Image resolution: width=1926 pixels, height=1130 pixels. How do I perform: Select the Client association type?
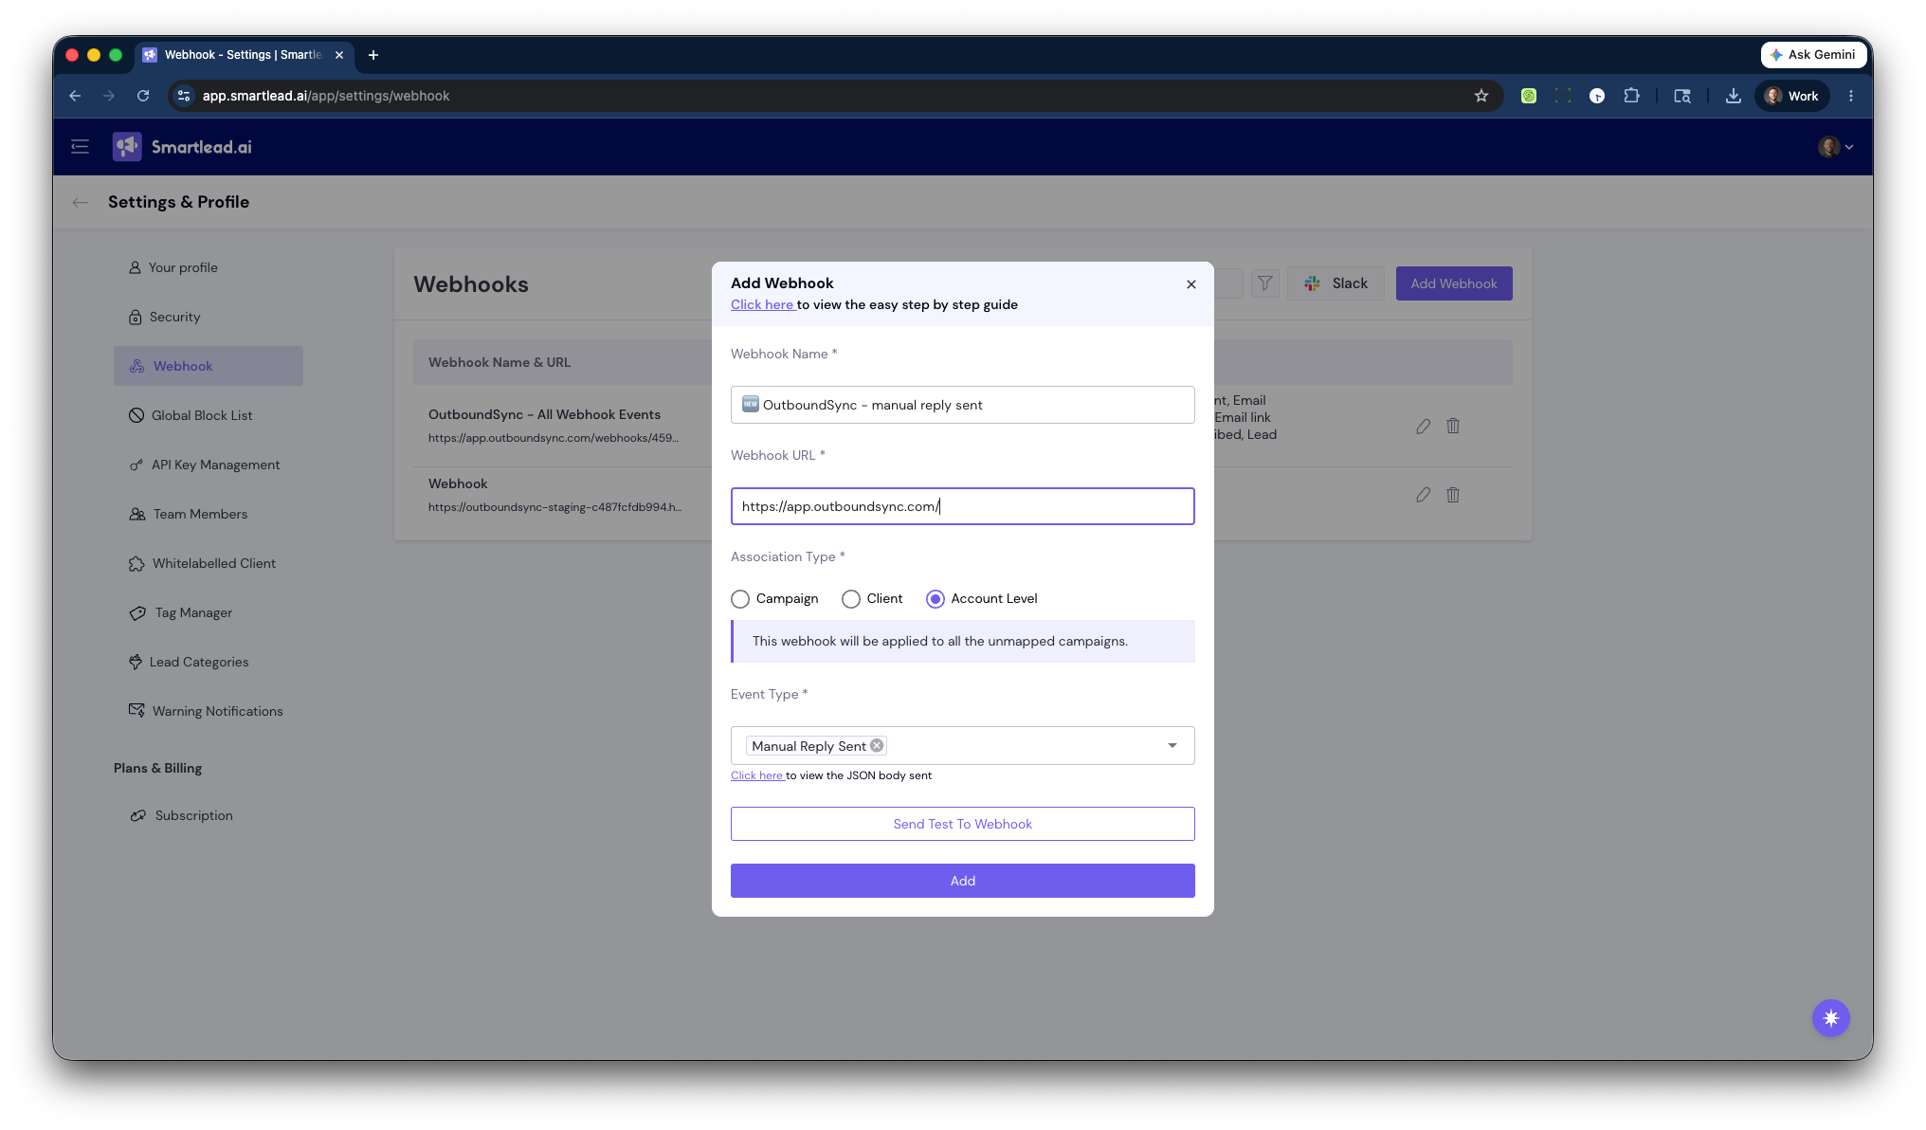tap(851, 599)
